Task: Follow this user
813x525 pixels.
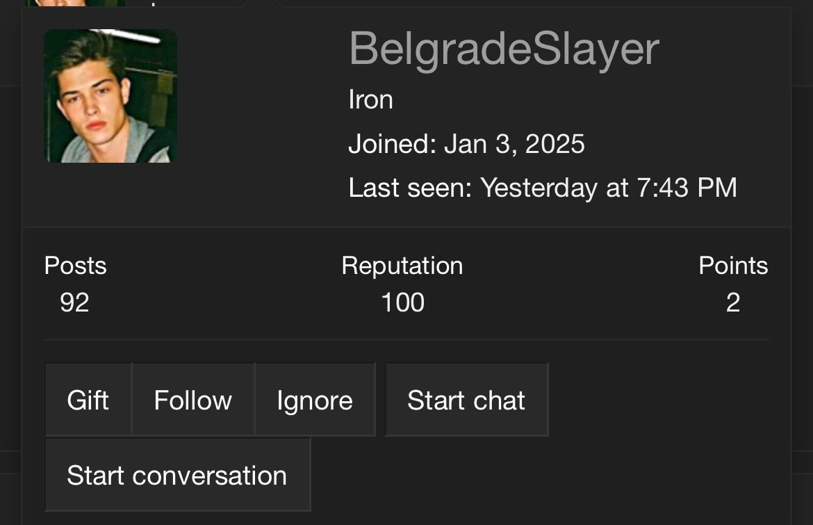Action: click(193, 400)
